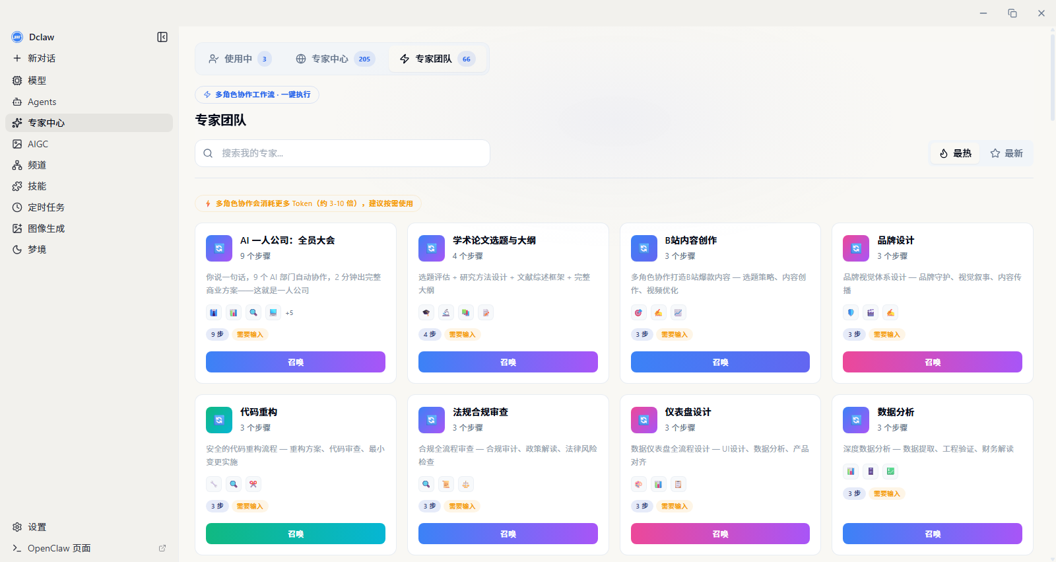
Task: Click the 仪表盘设计 card icon
Action: click(x=644, y=420)
